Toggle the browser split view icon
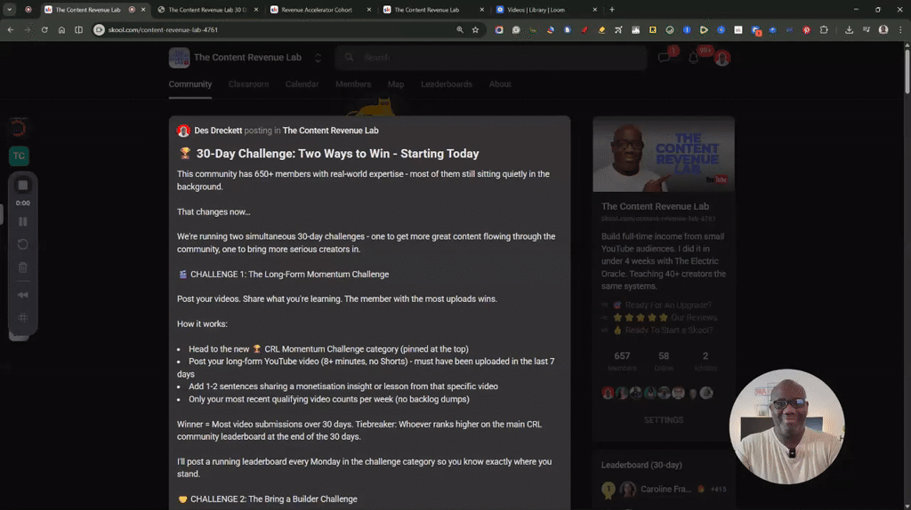The image size is (911, 510). (78, 29)
